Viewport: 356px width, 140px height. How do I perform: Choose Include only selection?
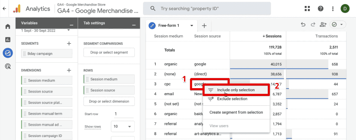click(236, 90)
